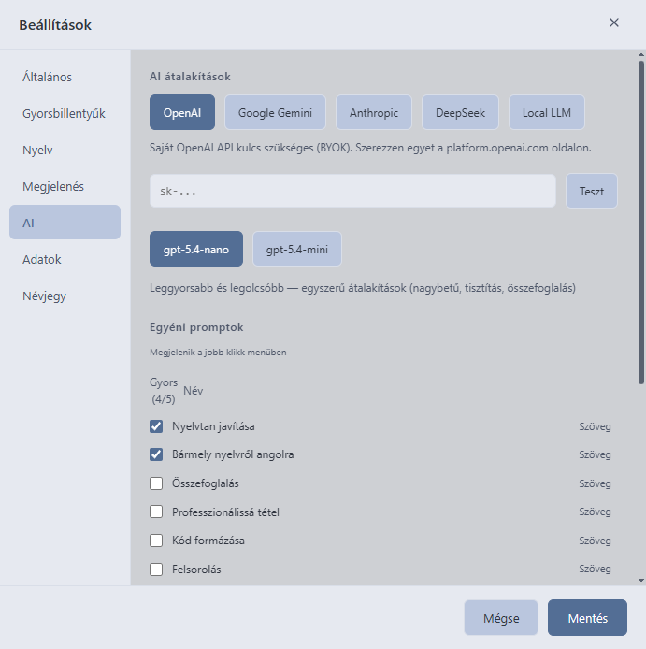
Task: Select the gpt-5.4-nano model
Action: pos(196,249)
